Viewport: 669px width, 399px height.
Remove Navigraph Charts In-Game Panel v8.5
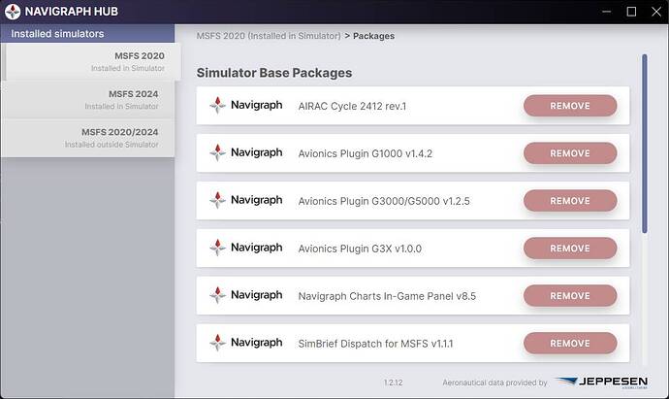pyautogui.click(x=570, y=295)
